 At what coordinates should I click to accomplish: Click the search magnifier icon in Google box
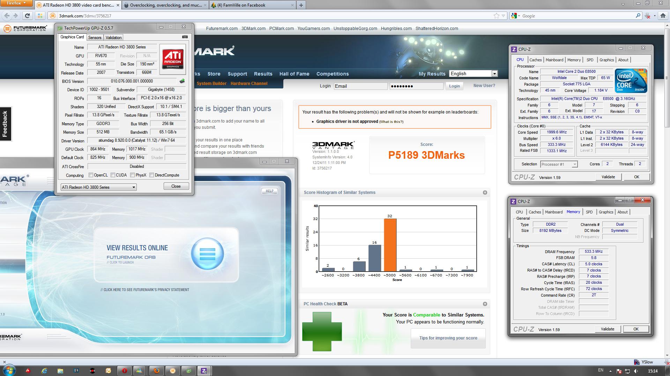pyautogui.click(x=638, y=16)
